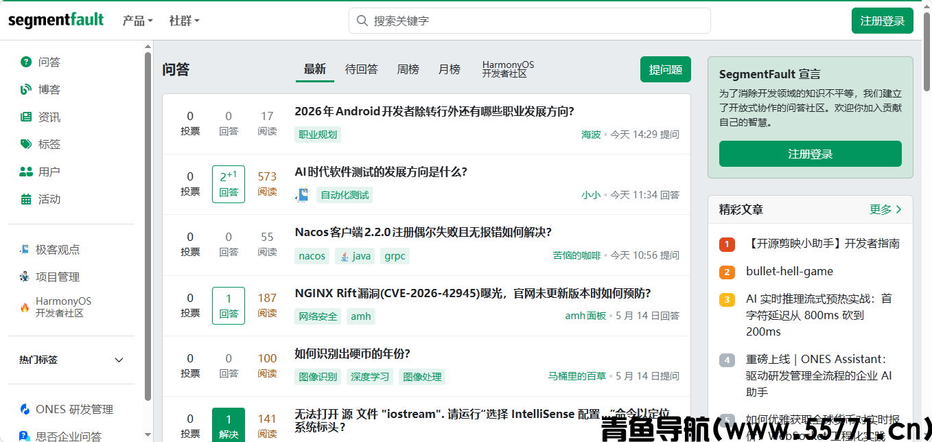This screenshot has height=442, width=932.
Task: Click the 1 解决 solved badge
Action: [229, 425]
